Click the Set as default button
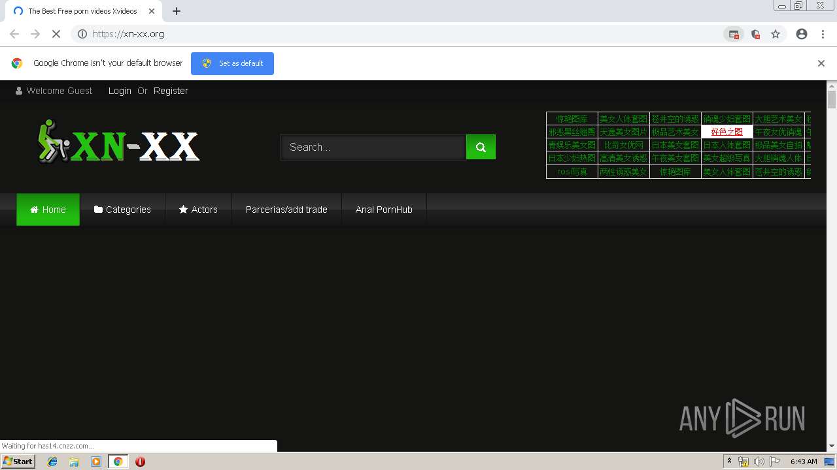 232,63
